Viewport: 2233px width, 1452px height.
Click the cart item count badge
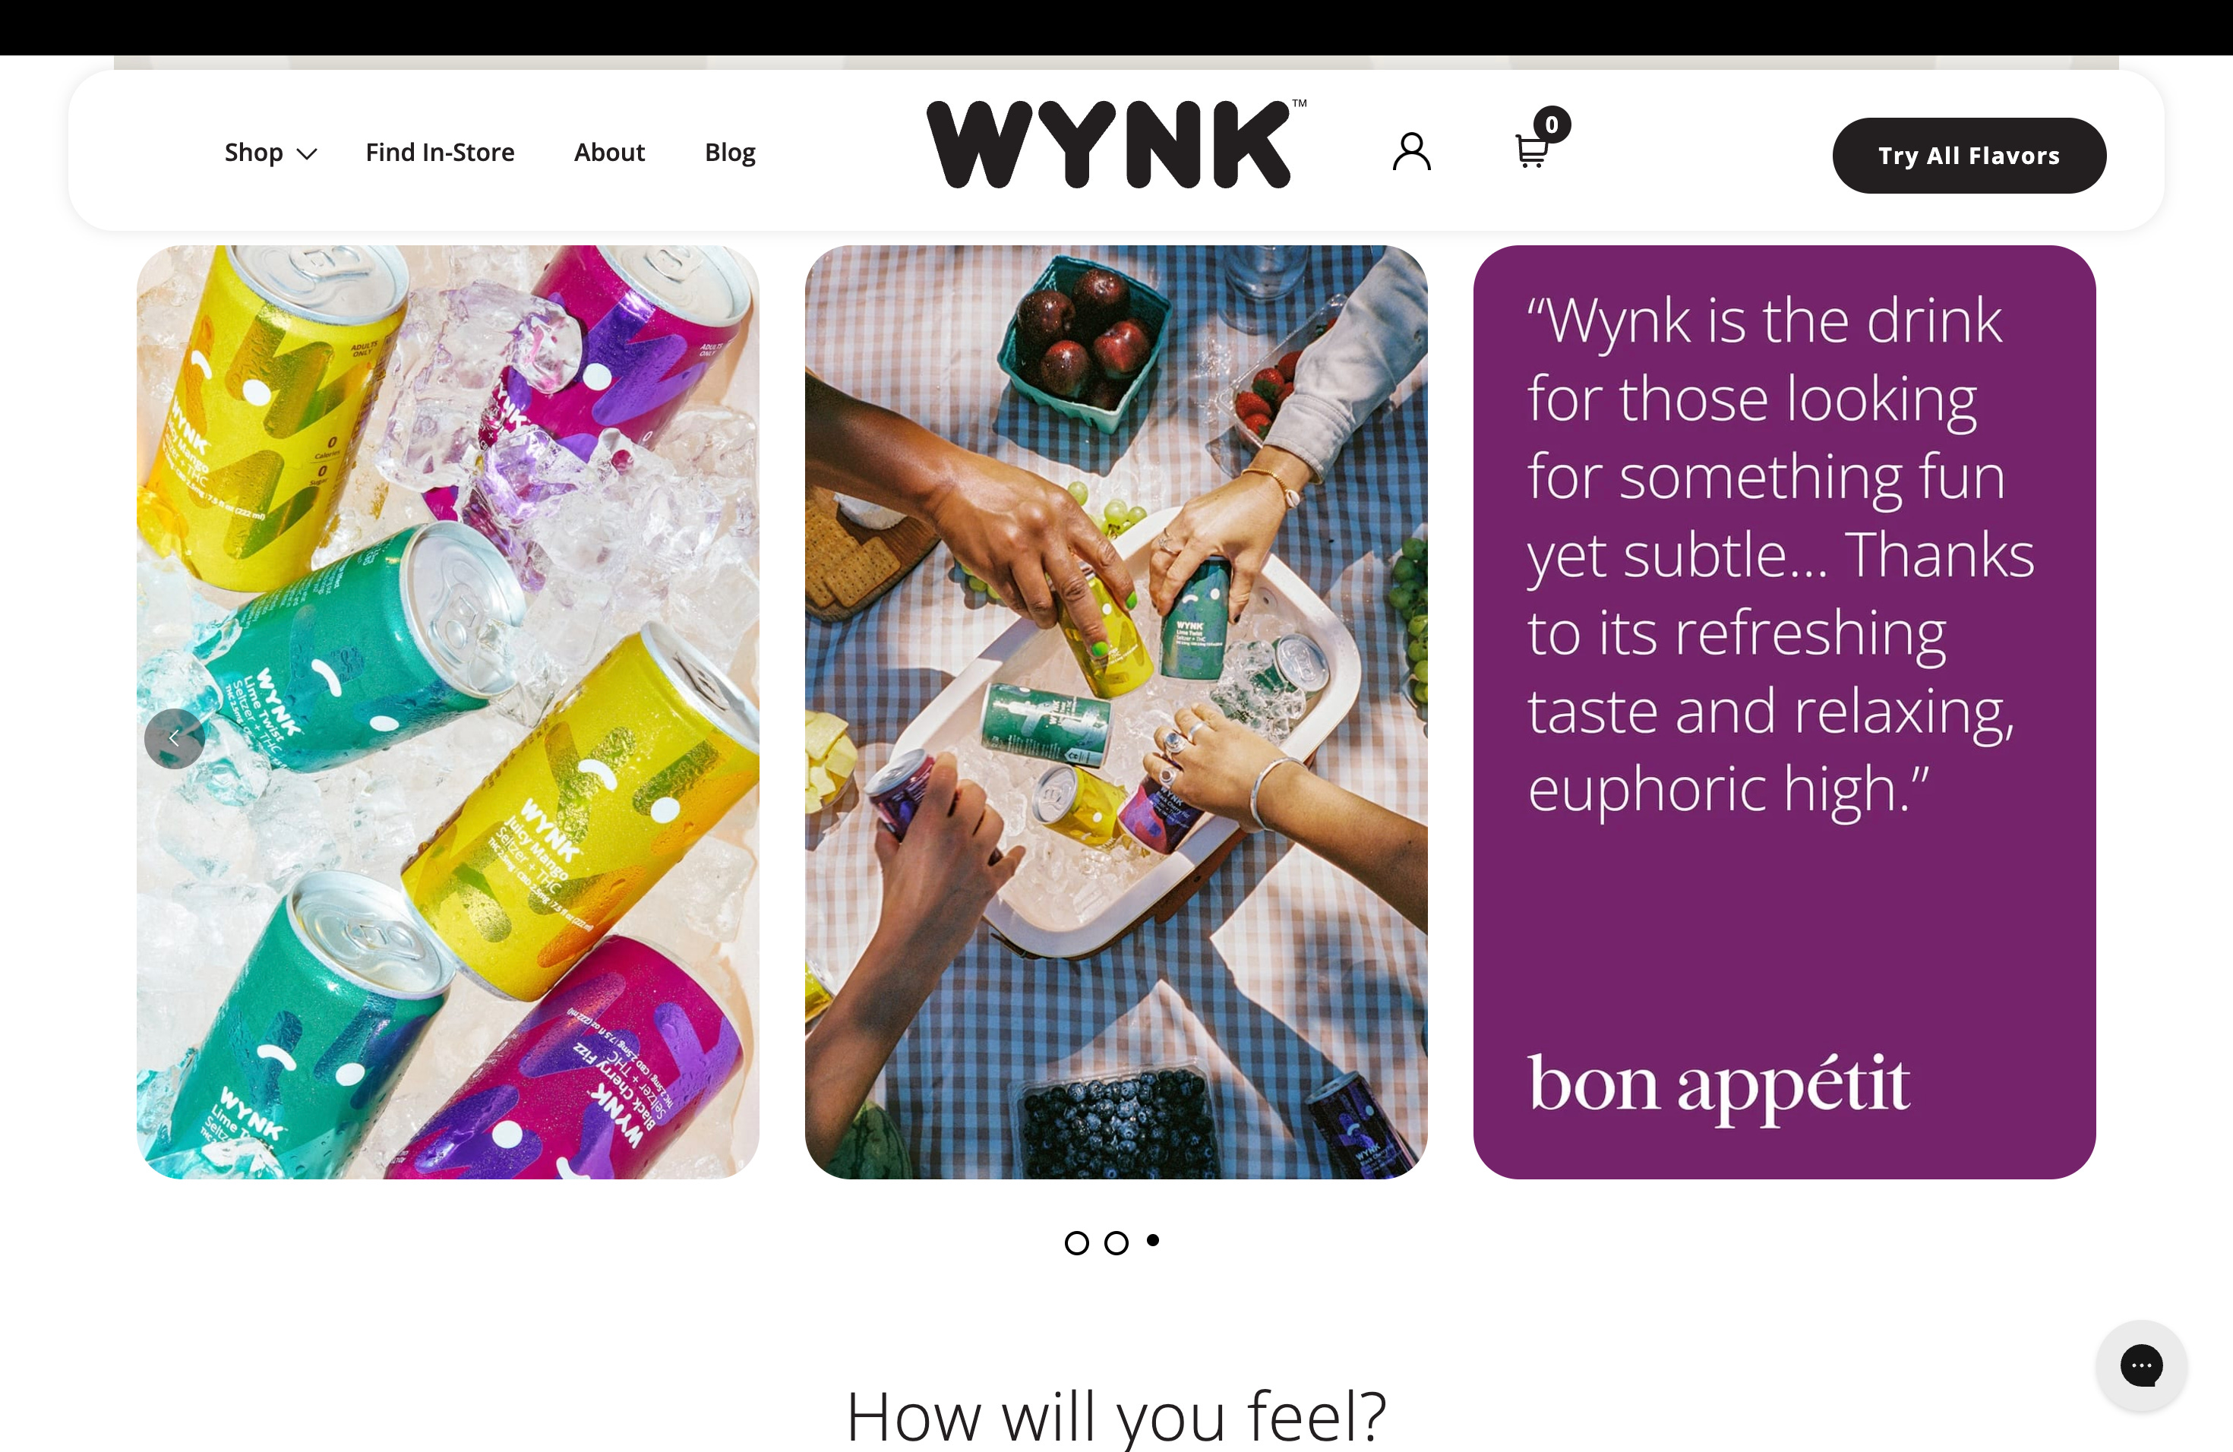[x=1552, y=125]
